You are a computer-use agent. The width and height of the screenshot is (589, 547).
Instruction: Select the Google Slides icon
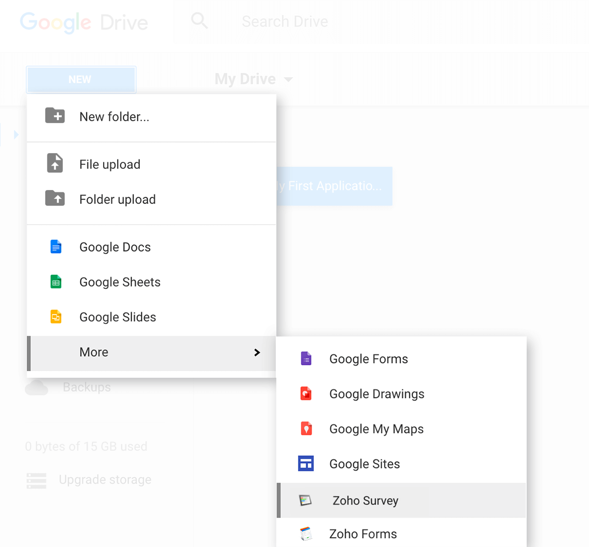55,317
